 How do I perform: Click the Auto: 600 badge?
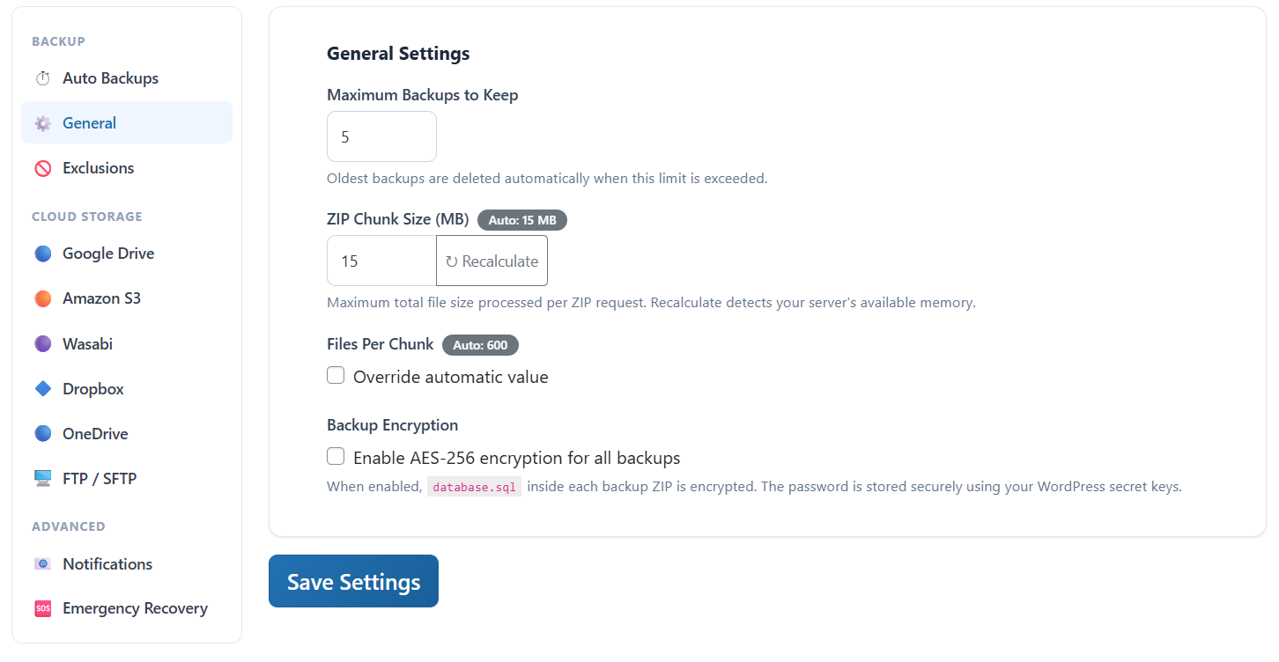[481, 345]
